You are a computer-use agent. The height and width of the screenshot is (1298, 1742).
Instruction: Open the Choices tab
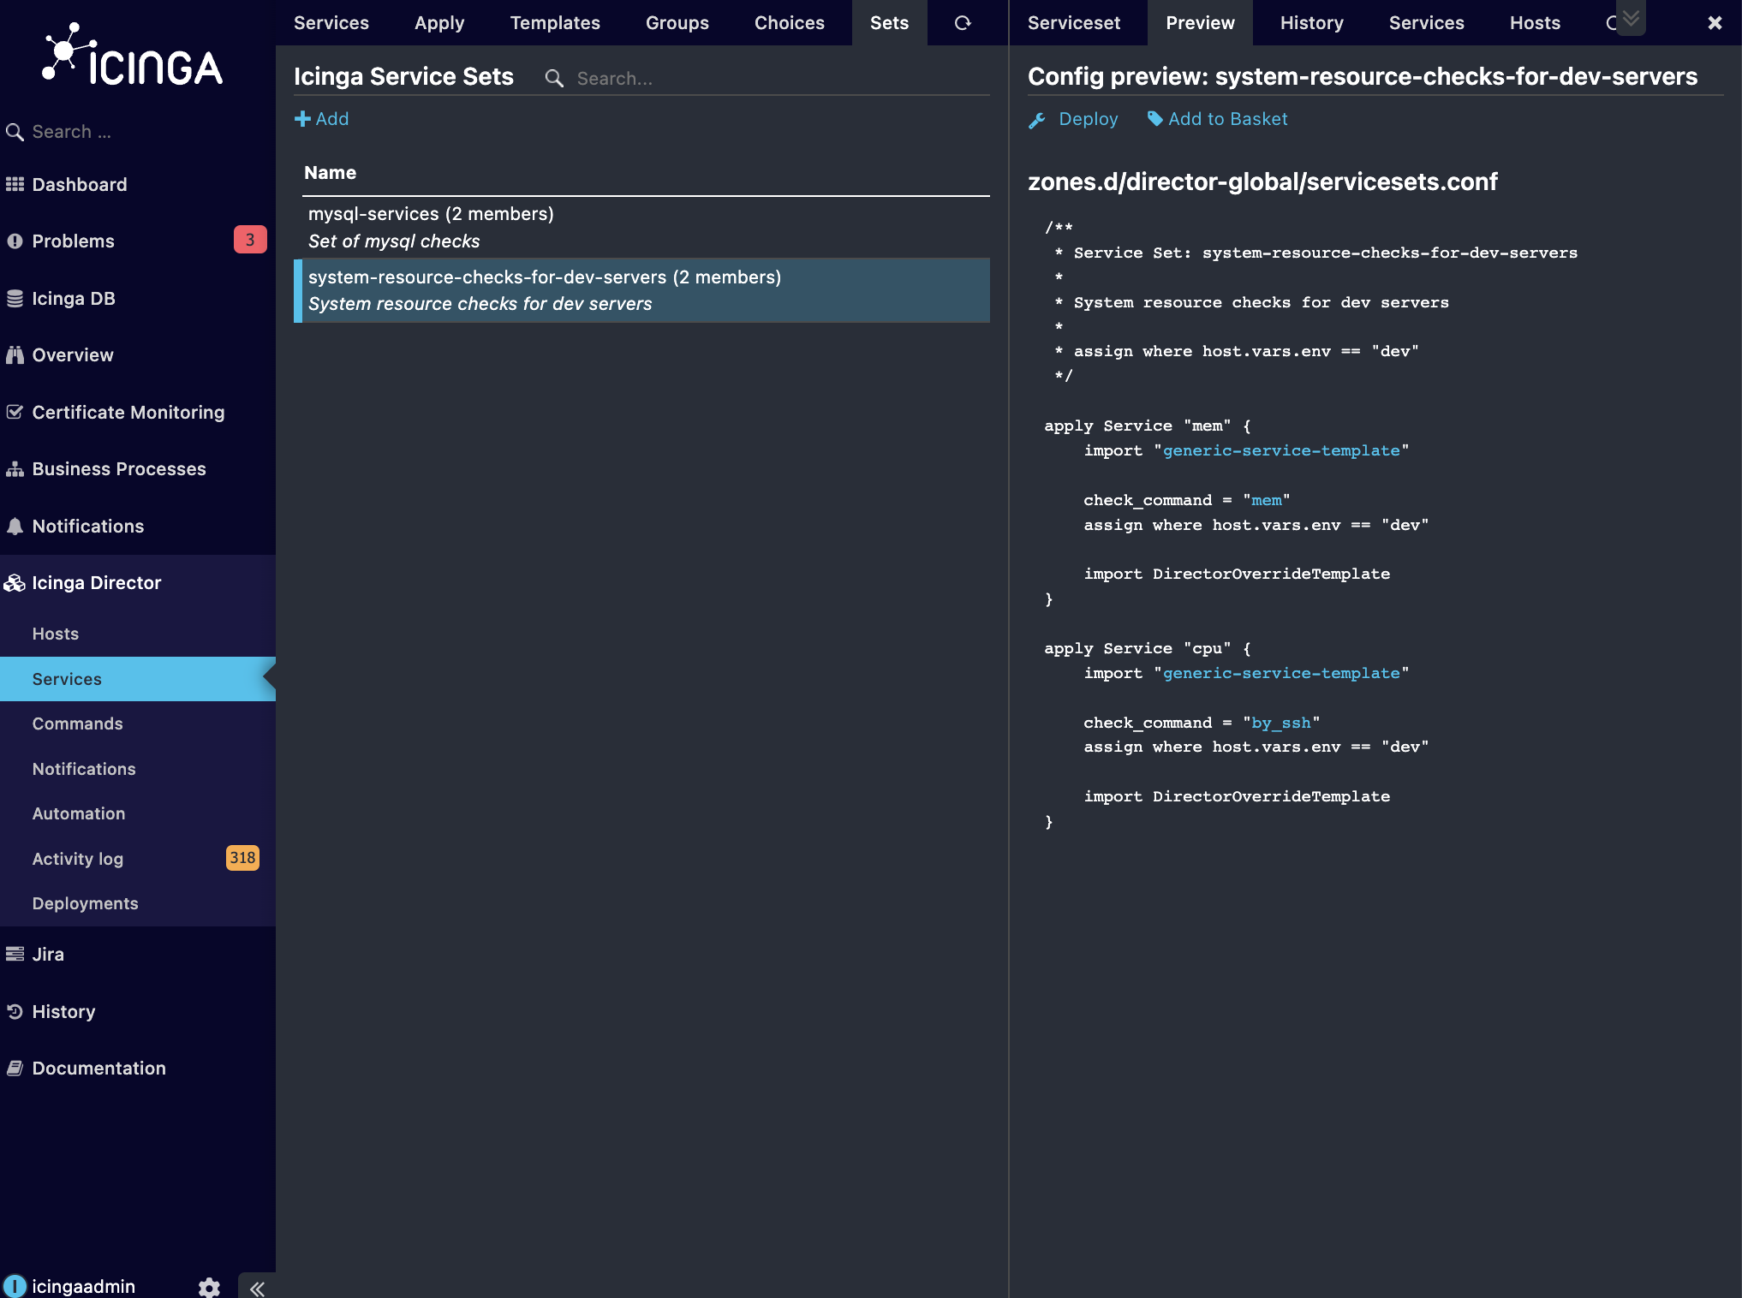coord(790,23)
